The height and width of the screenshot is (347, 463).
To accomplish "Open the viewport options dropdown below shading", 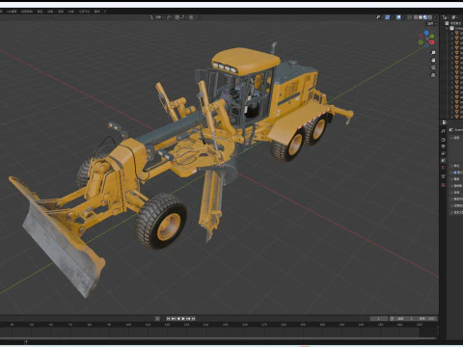I will pyautogui.click(x=431, y=24).
